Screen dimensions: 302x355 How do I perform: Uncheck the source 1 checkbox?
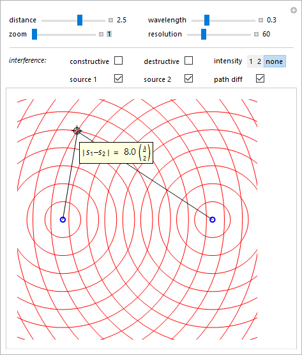(119, 79)
